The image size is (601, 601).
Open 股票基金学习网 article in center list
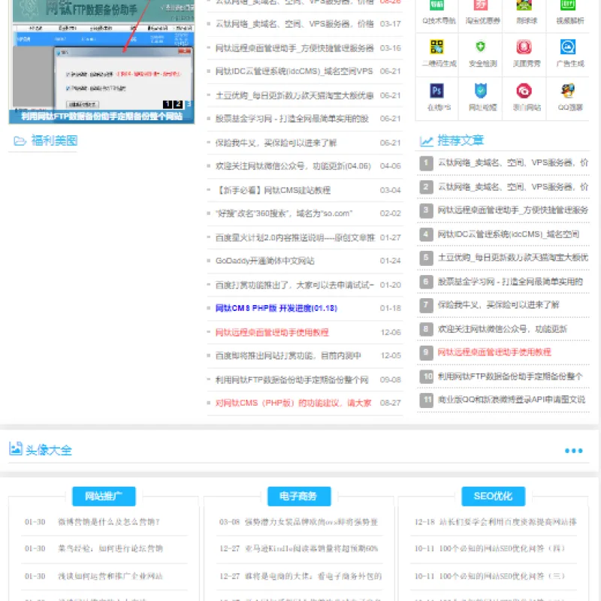click(292, 119)
